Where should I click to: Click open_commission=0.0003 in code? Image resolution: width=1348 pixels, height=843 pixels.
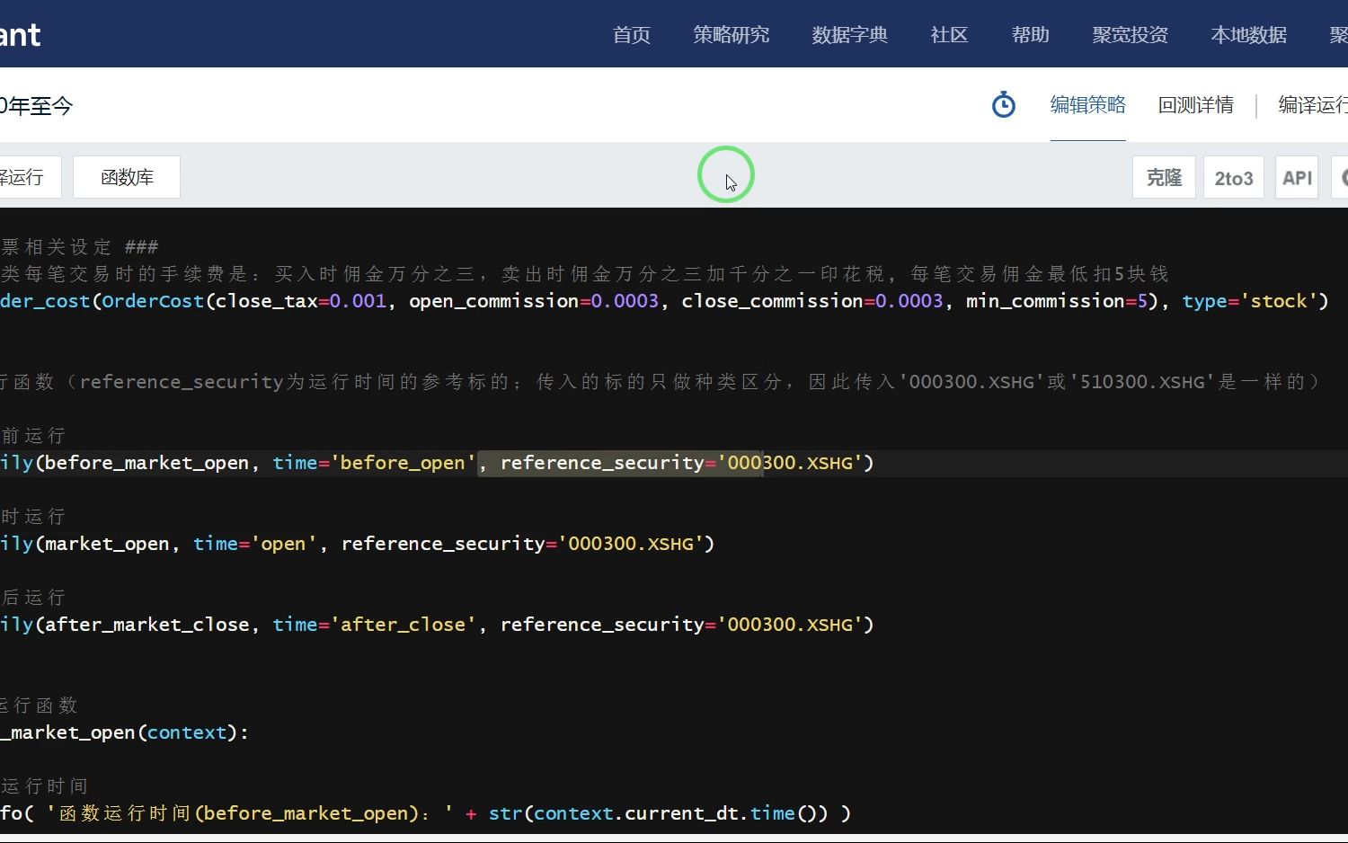[534, 301]
